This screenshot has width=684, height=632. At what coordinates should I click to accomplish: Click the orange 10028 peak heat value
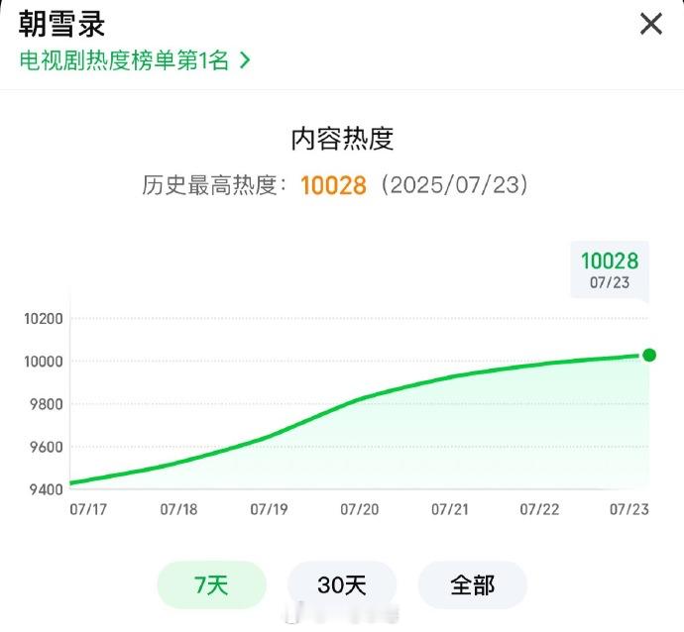(333, 185)
